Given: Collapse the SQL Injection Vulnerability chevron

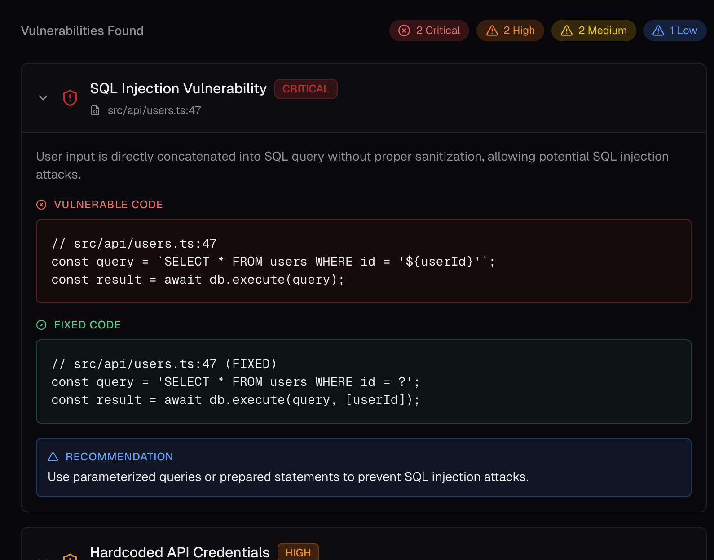Looking at the screenshot, I should [x=43, y=97].
